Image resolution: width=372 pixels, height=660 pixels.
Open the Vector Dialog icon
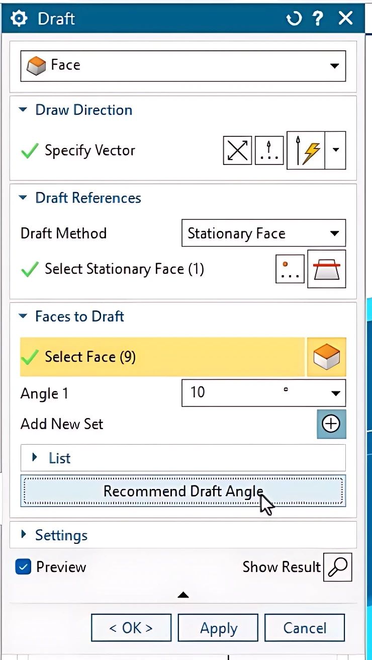(269, 150)
